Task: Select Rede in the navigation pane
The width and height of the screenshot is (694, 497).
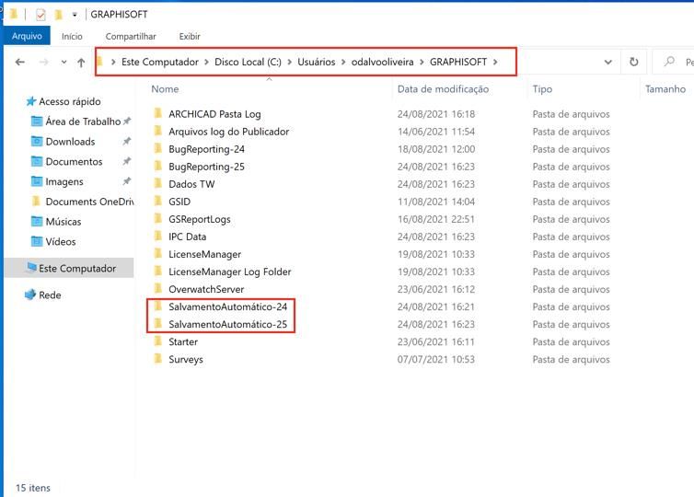Action: click(x=50, y=295)
